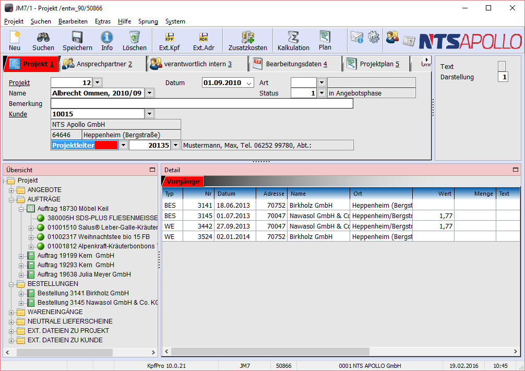Maximize the Detail panel
Image resolution: width=525 pixels, height=371 pixels.
click(x=516, y=170)
